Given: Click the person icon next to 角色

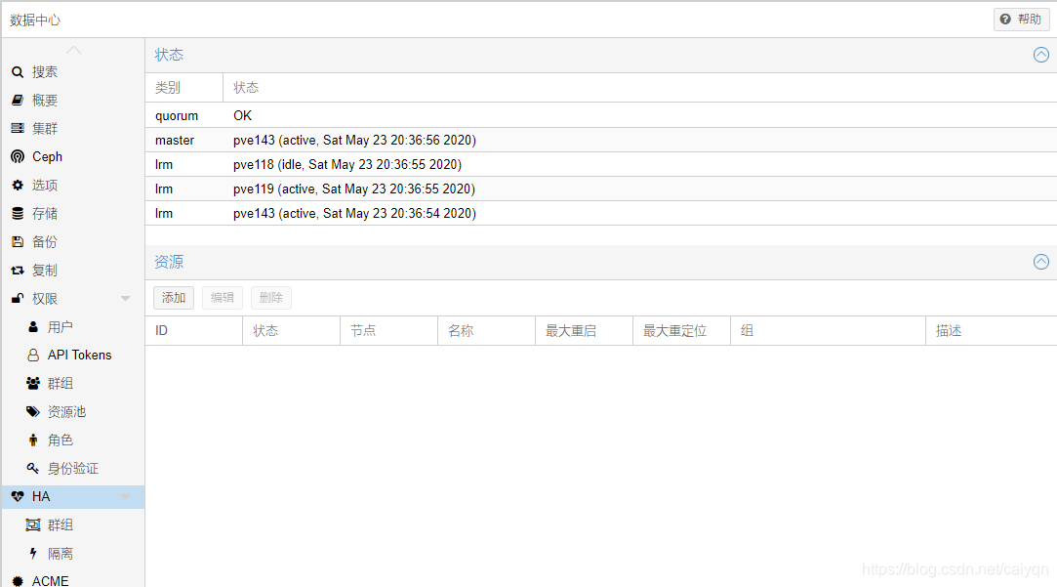Looking at the screenshot, I should [33, 440].
